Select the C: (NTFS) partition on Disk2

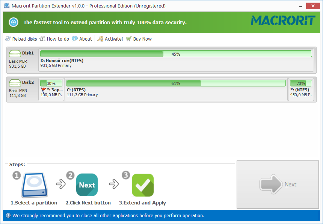point(176,89)
